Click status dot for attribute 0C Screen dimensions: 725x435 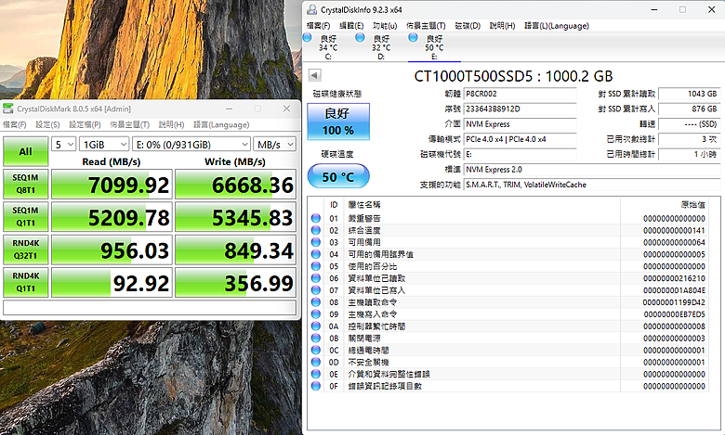[x=316, y=350]
